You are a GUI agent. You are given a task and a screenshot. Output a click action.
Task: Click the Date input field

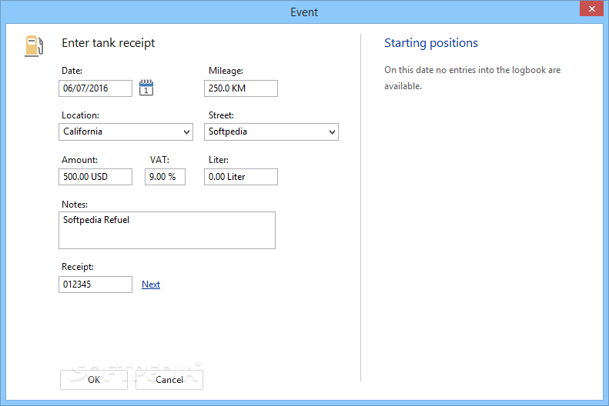[95, 88]
